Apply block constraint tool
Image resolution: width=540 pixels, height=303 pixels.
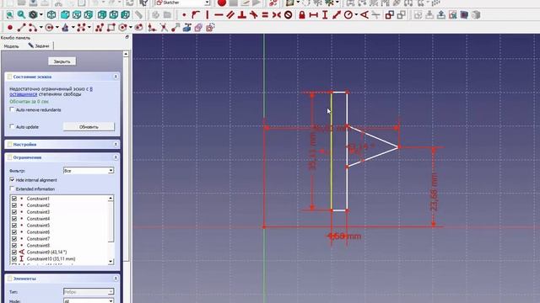(x=289, y=15)
